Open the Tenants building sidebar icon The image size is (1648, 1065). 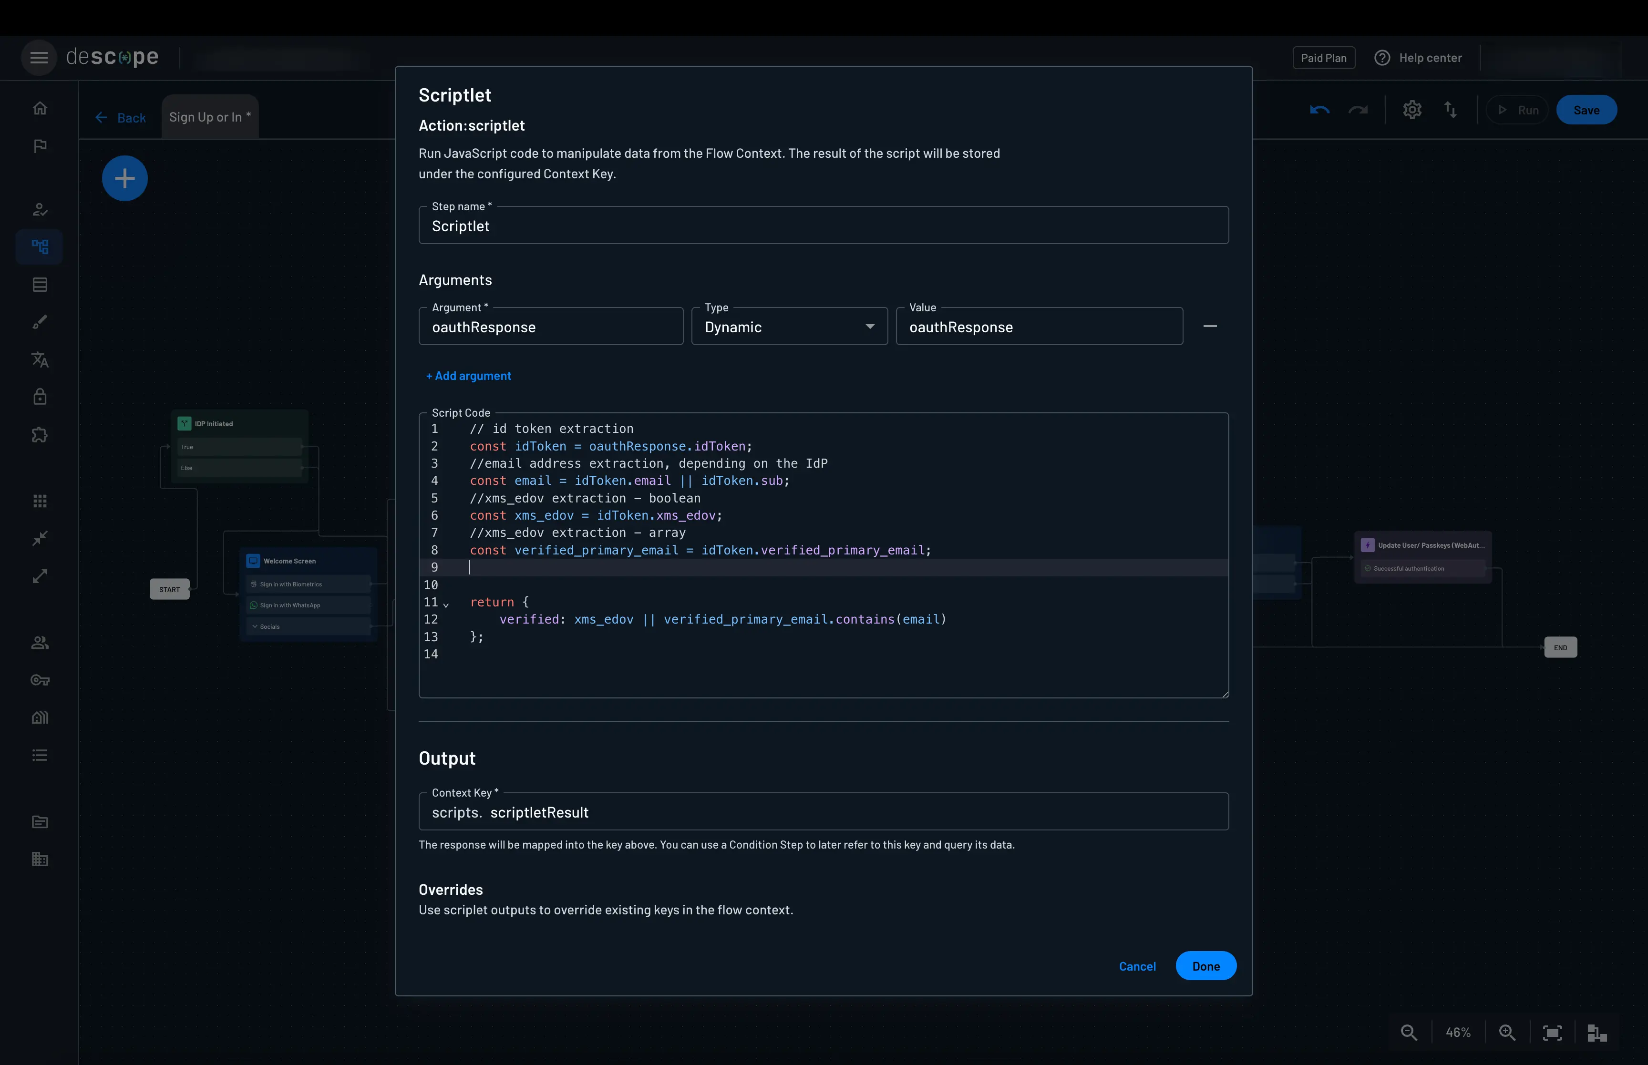point(40,718)
